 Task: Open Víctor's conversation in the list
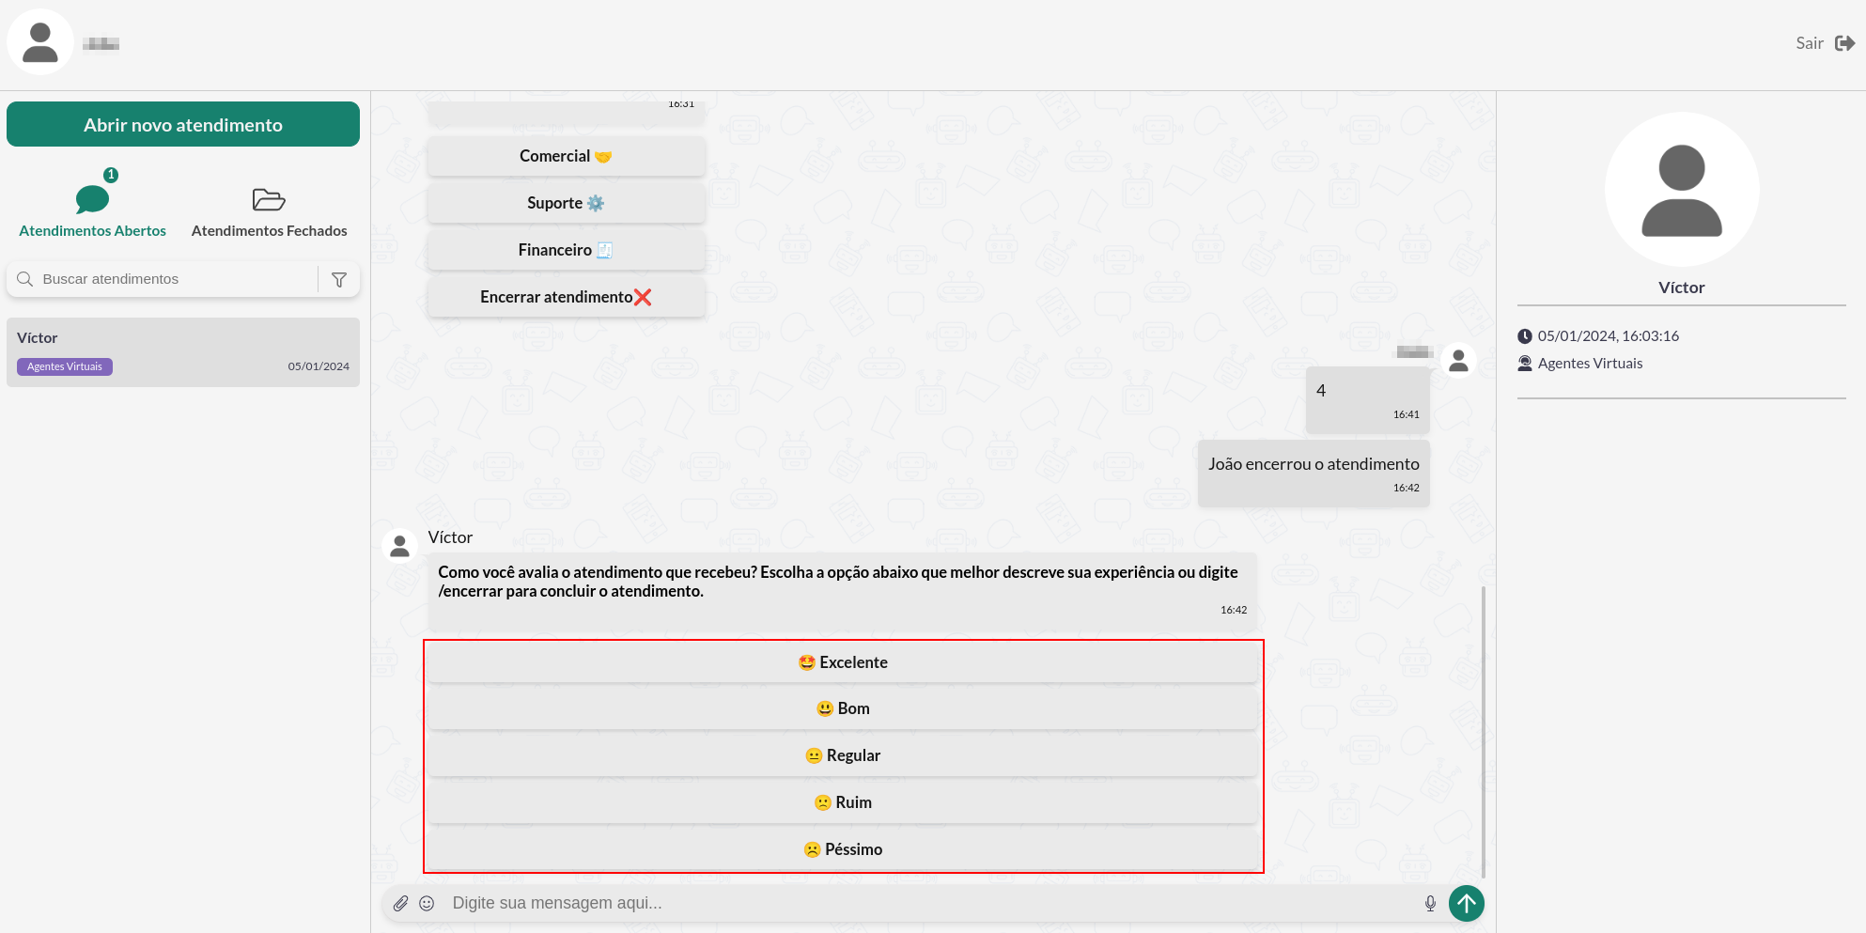(183, 352)
